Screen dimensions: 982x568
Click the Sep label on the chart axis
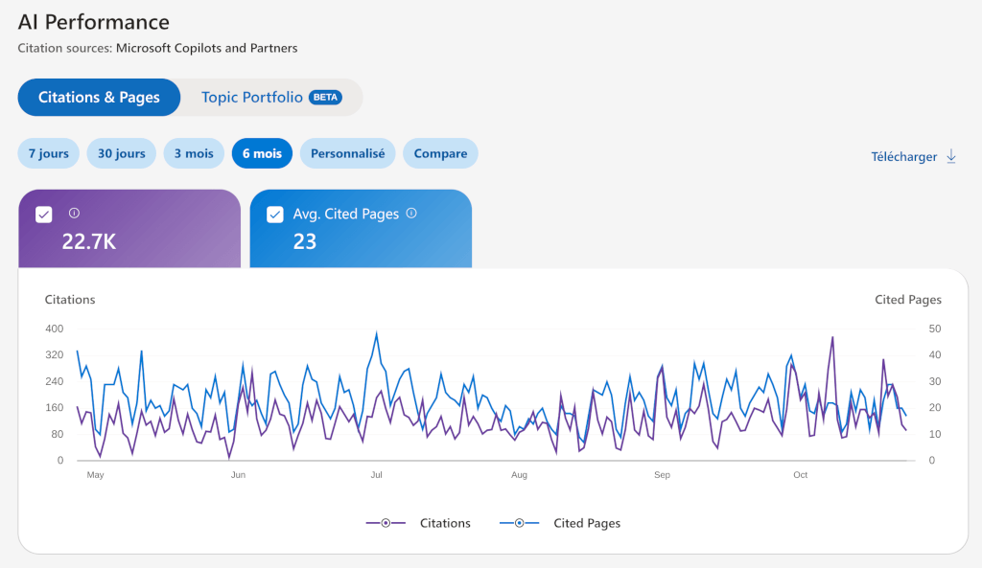click(x=662, y=475)
